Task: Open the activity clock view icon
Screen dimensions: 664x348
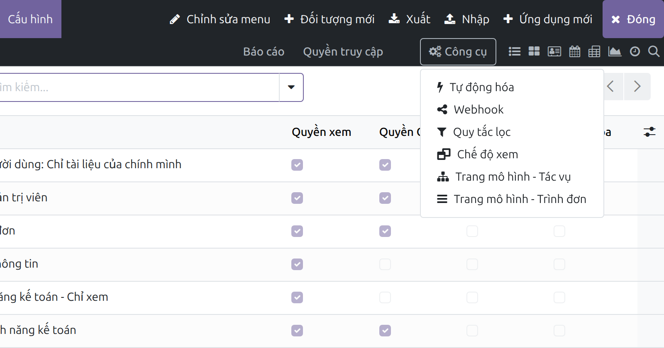Action: (635, 51)
